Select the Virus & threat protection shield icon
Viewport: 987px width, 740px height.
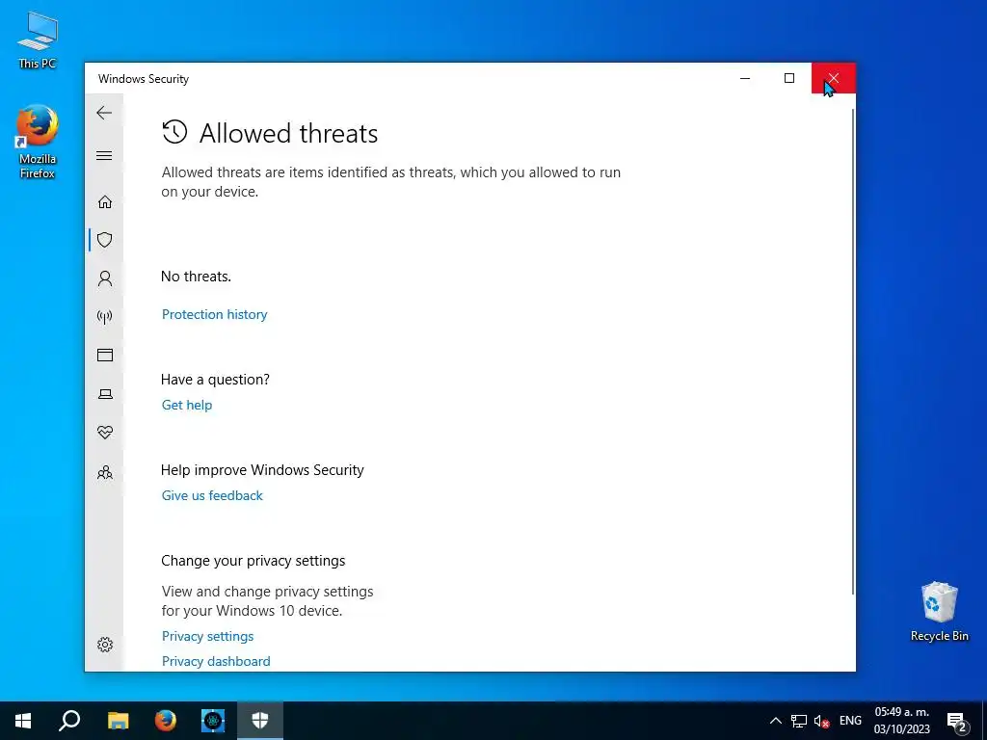105,240
